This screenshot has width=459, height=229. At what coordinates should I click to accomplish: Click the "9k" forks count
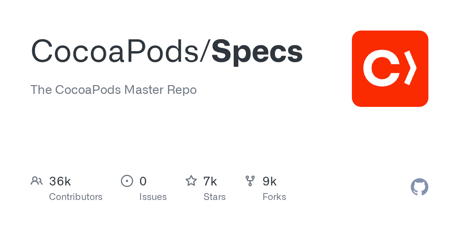[x=270, y=181]
